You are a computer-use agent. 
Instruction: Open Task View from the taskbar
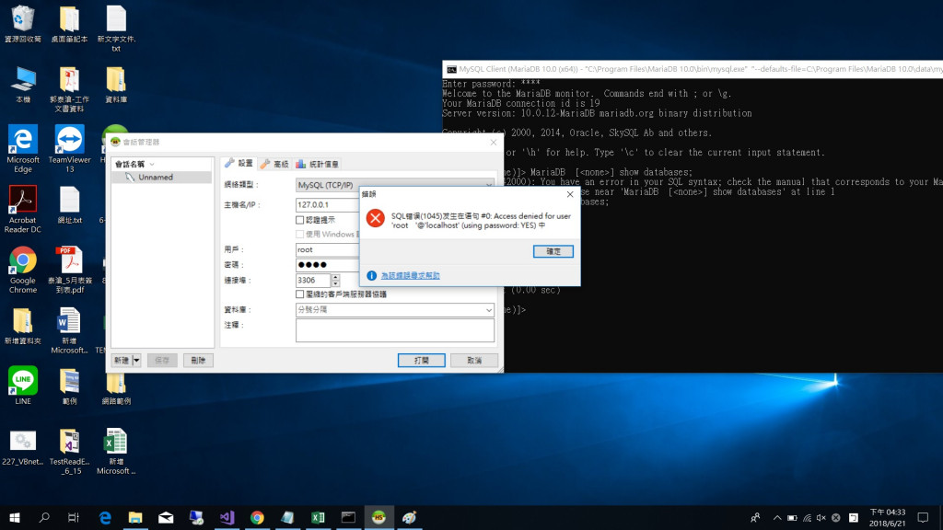(x=74, y=517)
